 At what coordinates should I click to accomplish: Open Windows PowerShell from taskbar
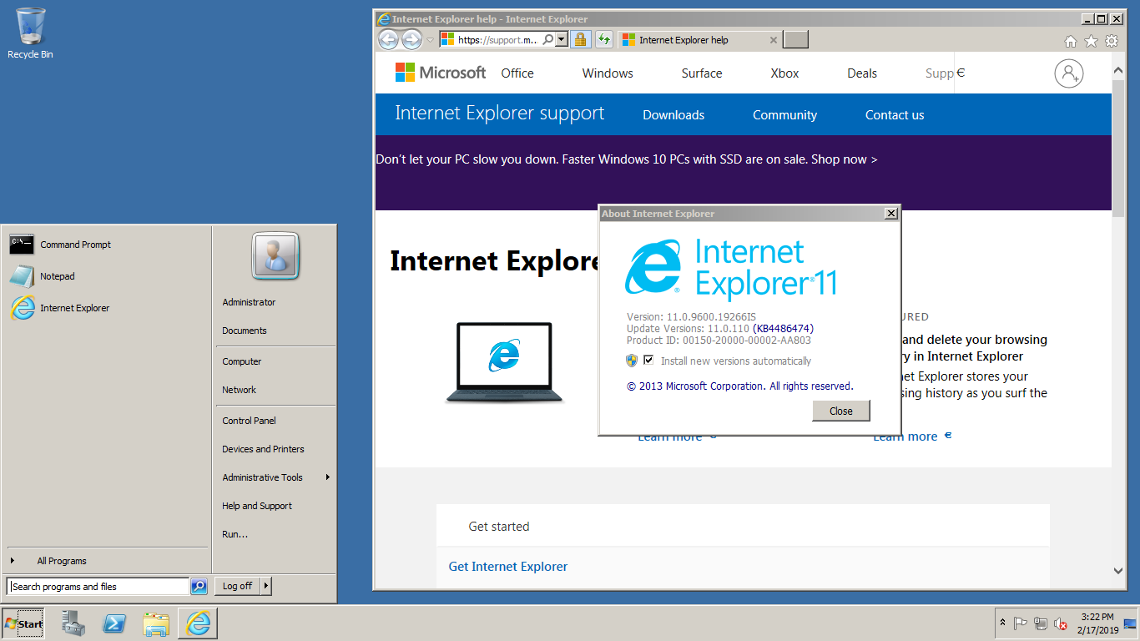pos(114,623)
